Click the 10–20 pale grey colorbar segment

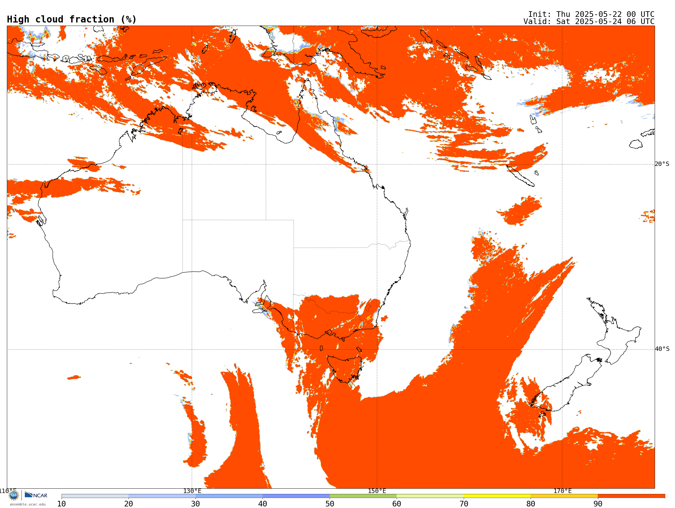click(95, 496)
